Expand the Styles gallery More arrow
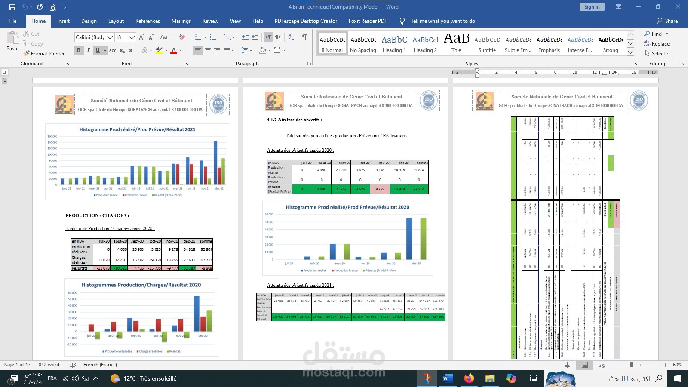 click(630, 52)
